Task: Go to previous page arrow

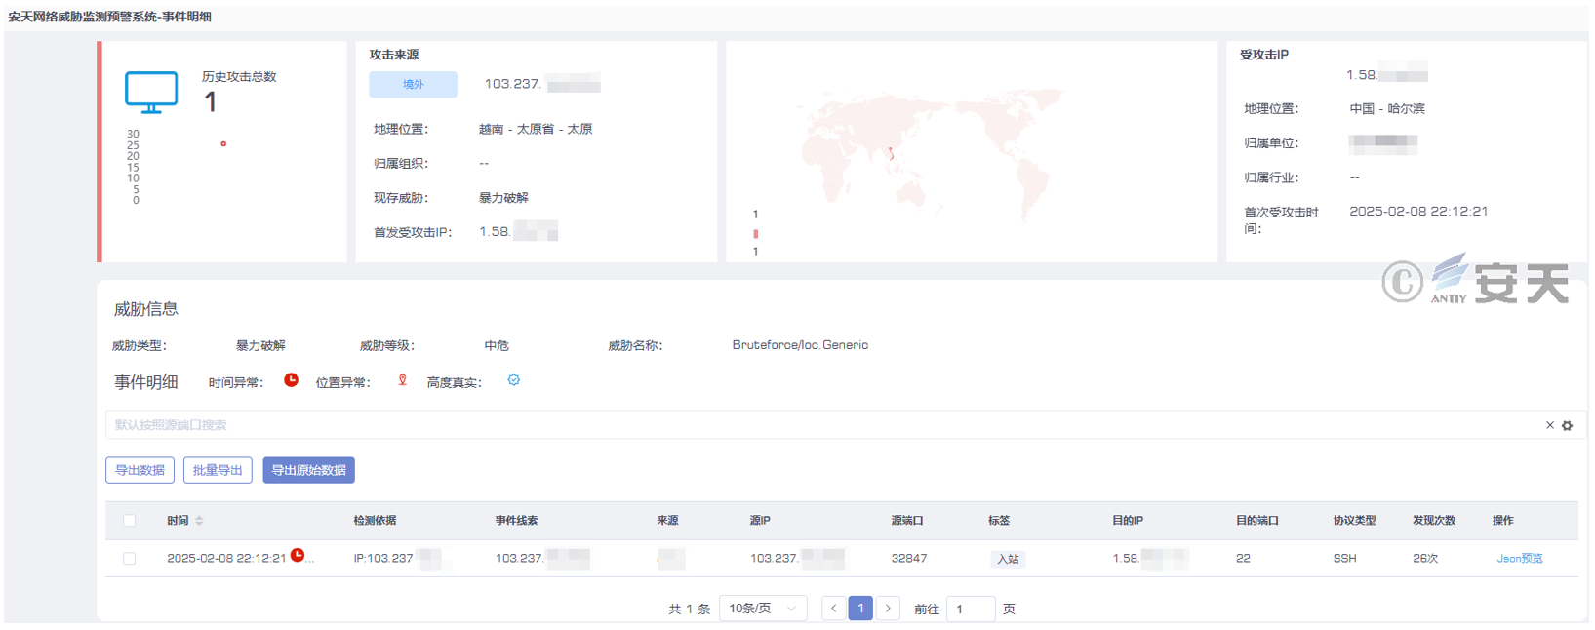Action: pyautogui.click(x=833, y=609)
